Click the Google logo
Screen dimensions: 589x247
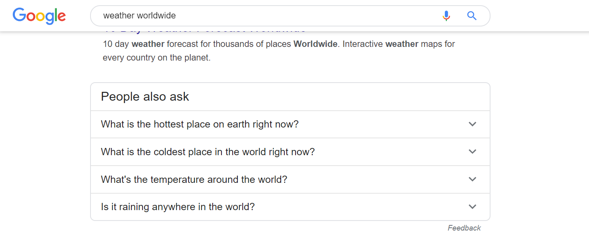click(39, 16)
